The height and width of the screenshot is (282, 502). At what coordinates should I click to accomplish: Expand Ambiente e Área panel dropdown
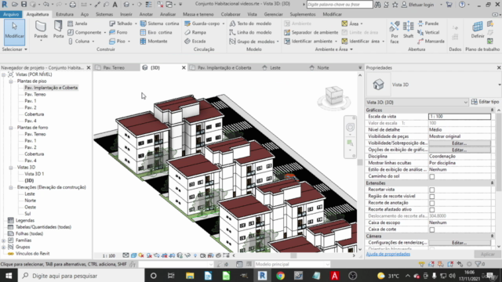point(334,49)
